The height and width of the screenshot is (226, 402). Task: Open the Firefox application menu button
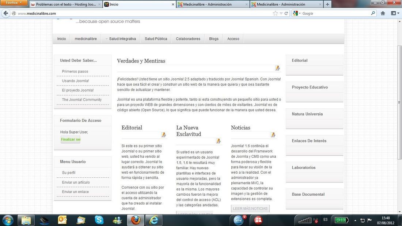point(14,3)
